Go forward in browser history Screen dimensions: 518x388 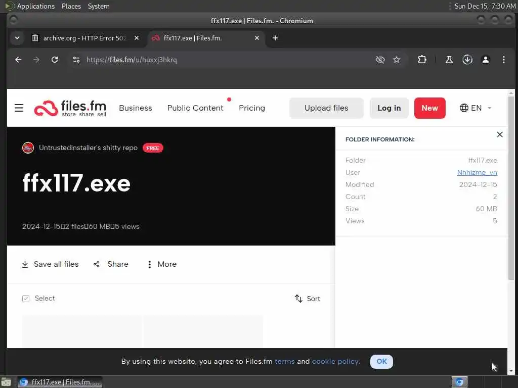point(36,60)
